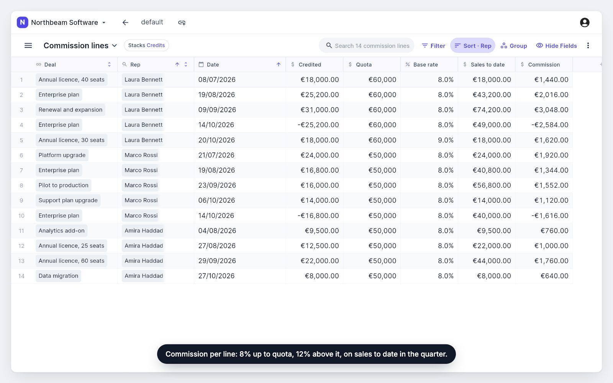This screenshot has height=383, width=613.
Task: Click the default view label
Action: point(152,22)
